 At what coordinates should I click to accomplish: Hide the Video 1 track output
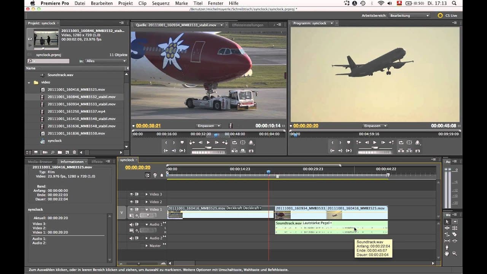click(x=132, y=209)
